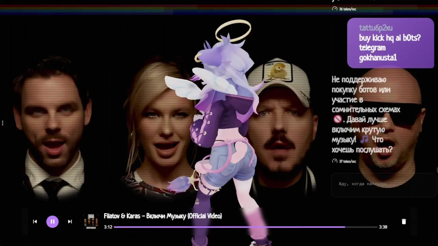Click the total duration 3:39
Viewport: 438px width, 246px height.
(x=383, y=227)
